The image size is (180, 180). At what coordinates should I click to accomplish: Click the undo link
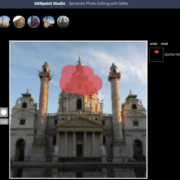pyautogui.click(x=153, y=44)
